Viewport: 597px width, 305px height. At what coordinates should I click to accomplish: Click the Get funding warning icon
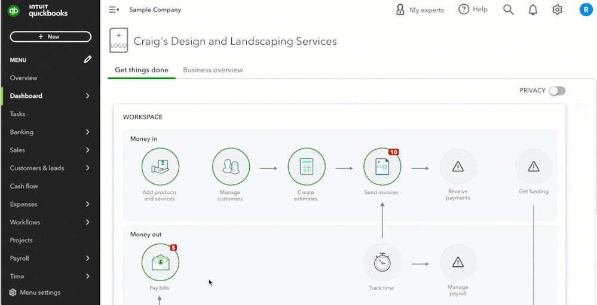[x=534, y=167]
